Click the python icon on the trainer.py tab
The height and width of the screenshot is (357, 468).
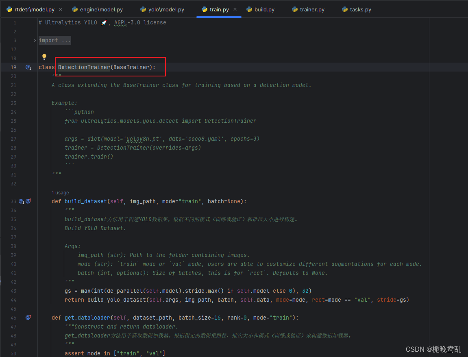click(295, 9)
